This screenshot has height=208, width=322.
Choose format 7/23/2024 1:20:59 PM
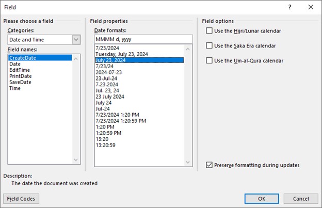139,121
